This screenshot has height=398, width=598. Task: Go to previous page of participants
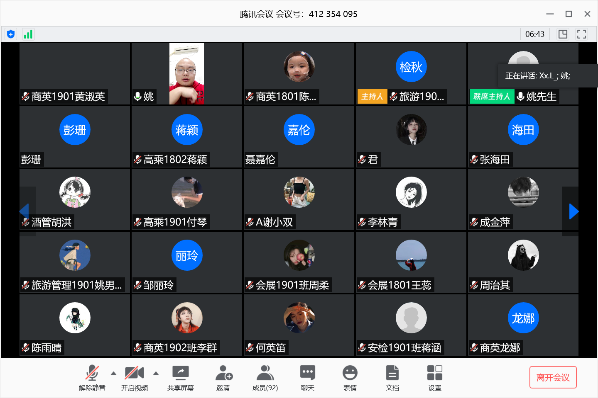[24, 211]
